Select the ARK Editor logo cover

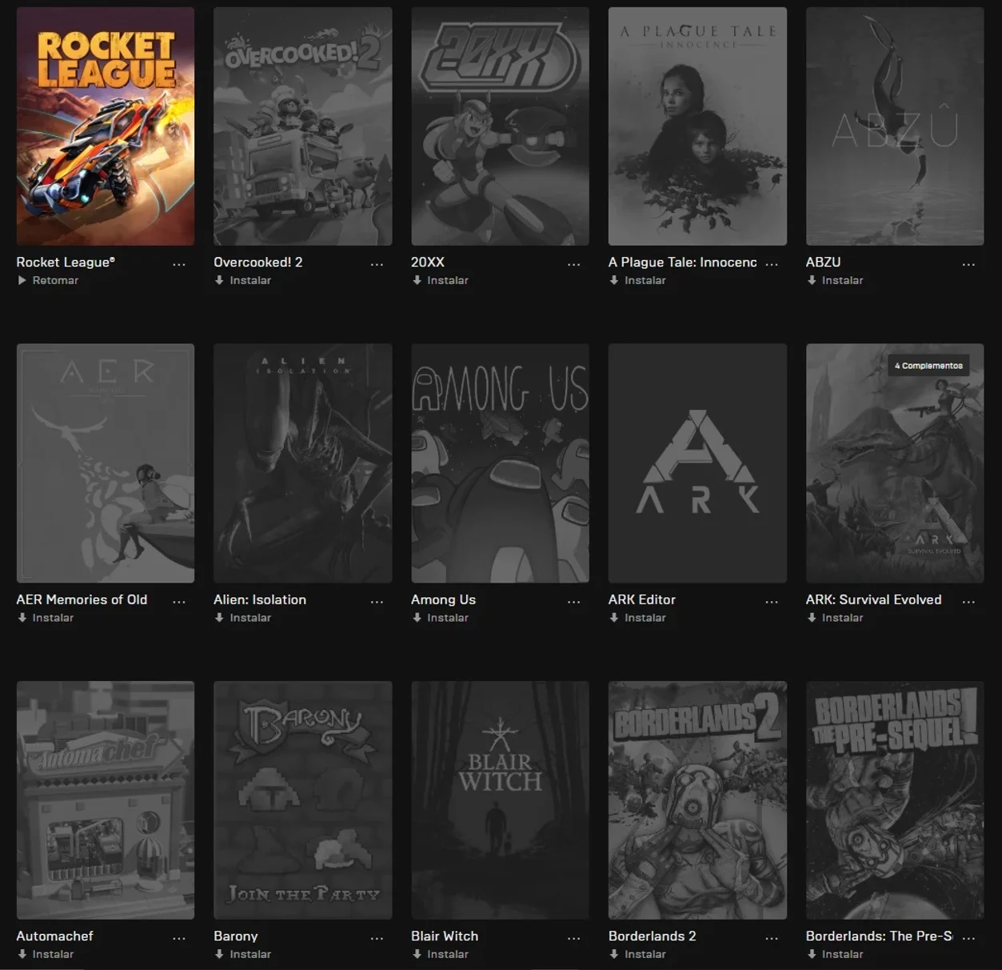(697, 463)
